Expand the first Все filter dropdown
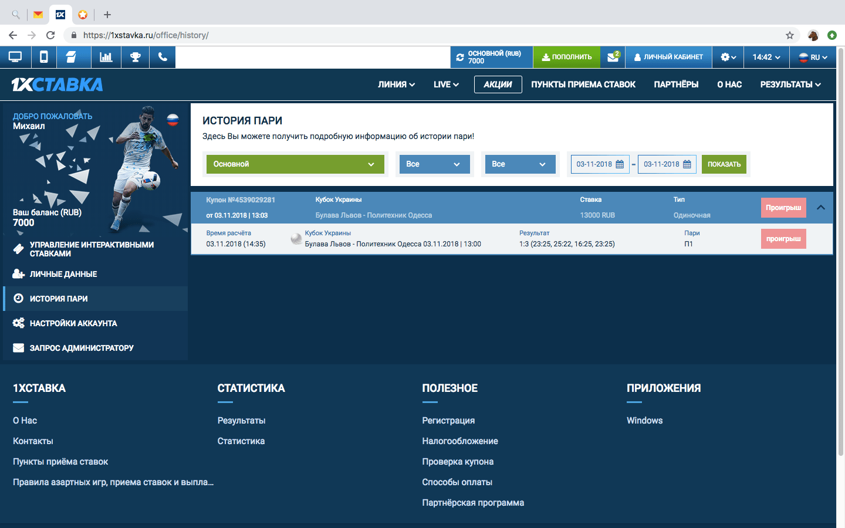This screenshot has height=528, width=845. (x=434, y=164)
